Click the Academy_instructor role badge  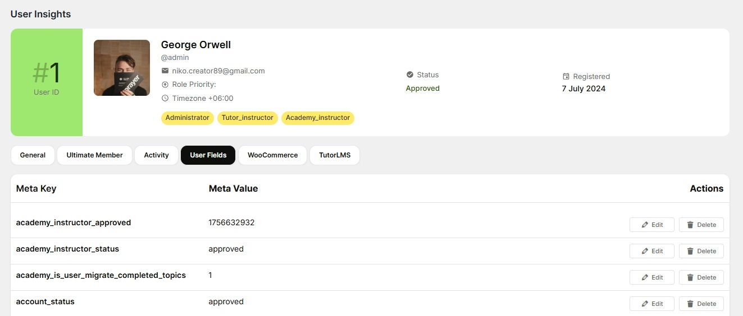tap(318, 118)
